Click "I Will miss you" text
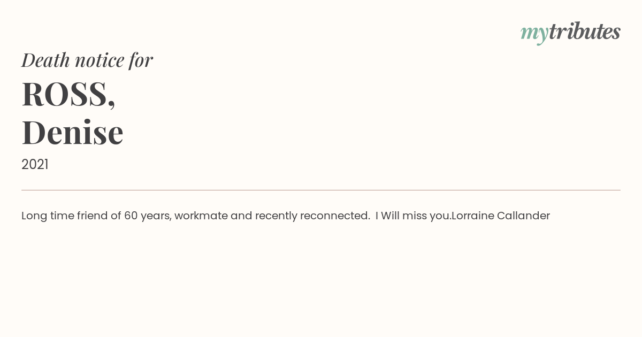 (x=413, y=216)
